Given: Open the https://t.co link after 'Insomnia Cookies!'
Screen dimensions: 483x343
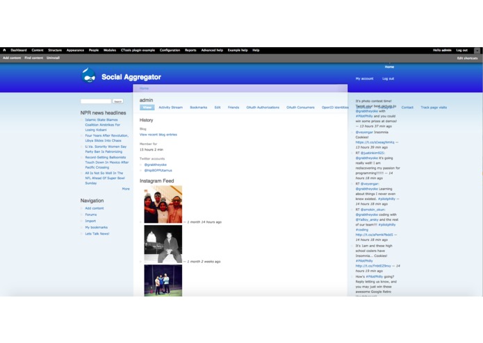Looking at the screenshot, I should (375, 142).
